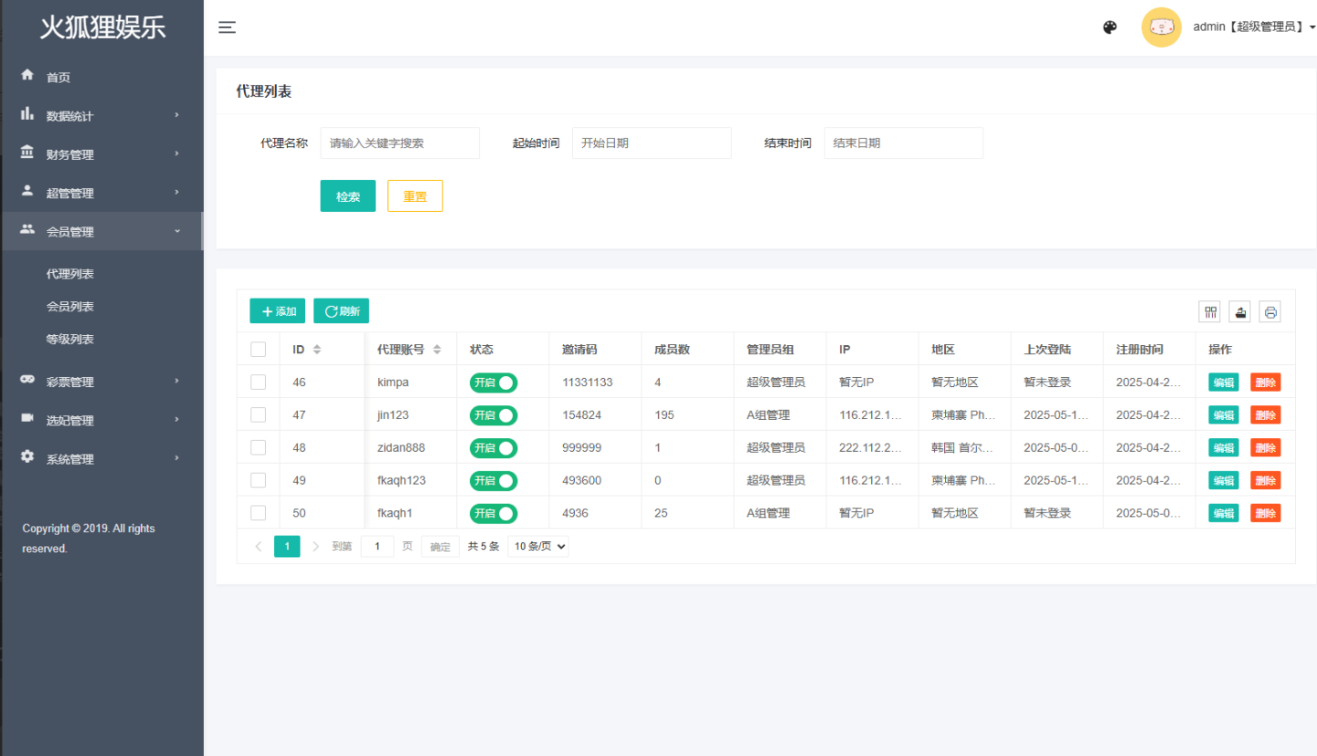
Task: Click 删除 for agent kimpa
Action: pyautogui.click(x=1266, y=383)
